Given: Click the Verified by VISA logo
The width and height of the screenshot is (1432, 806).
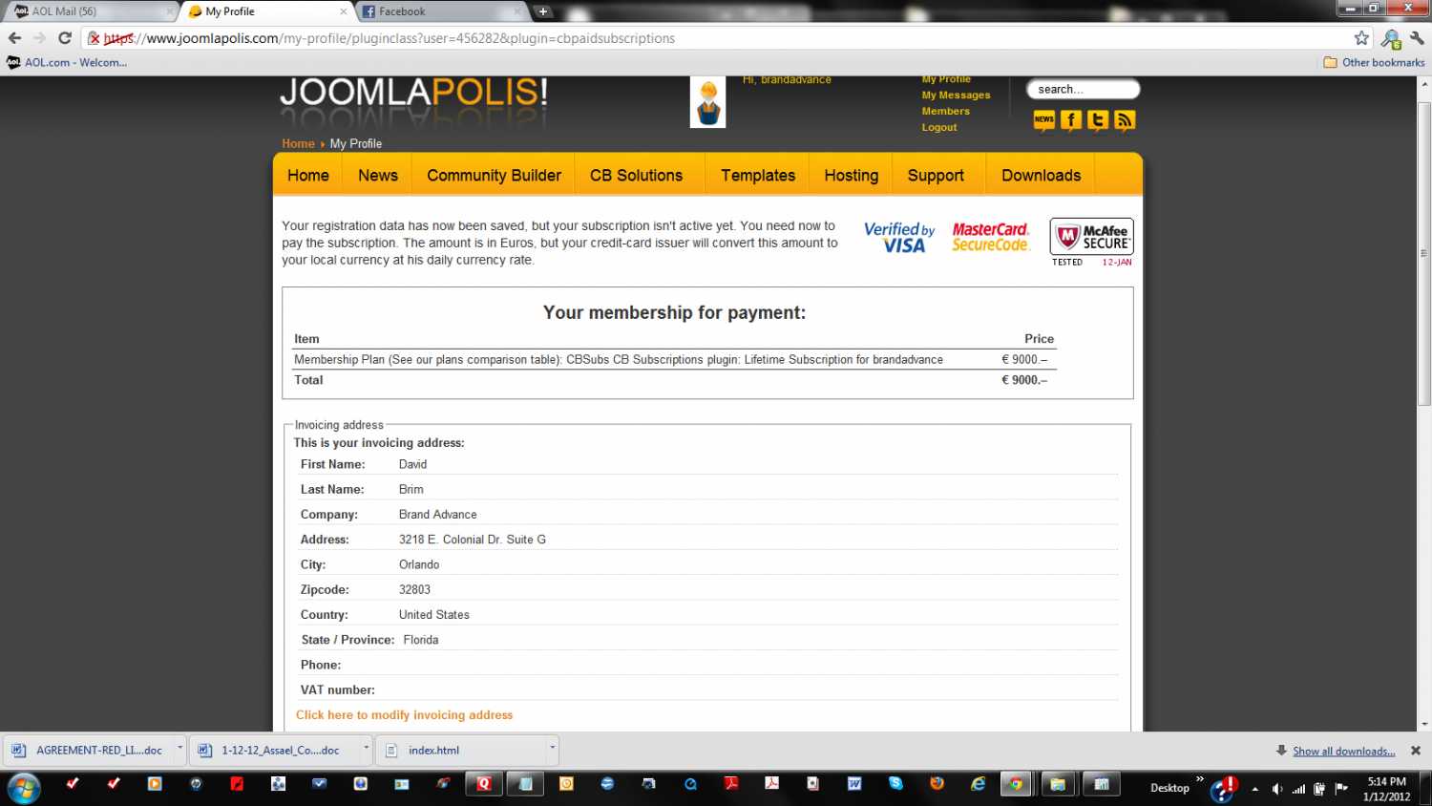Looking at the screenshot, I should 899,238.
